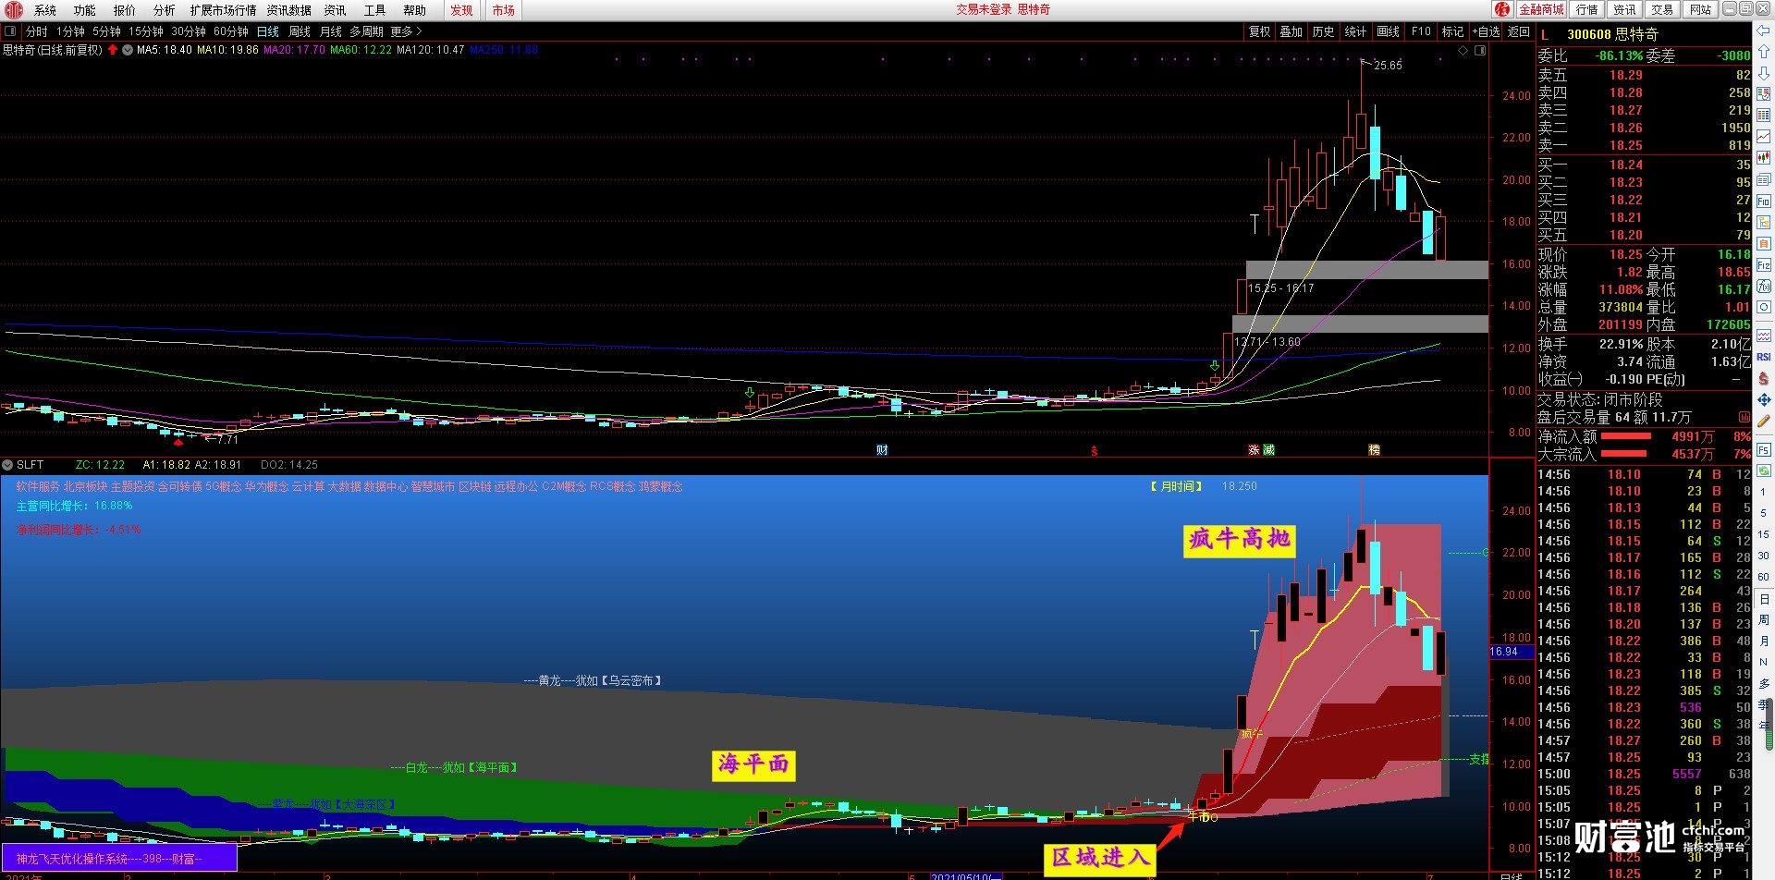Select the RSI indicator icon
This screenshot has height=880, width=1775.
[1764, 357]
